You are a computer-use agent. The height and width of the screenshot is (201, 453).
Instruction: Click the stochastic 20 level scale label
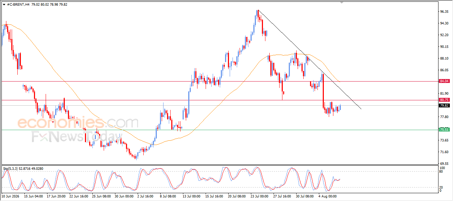[x=441, y=187]
